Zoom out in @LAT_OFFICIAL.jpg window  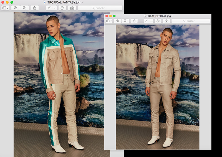pos(118,21)
